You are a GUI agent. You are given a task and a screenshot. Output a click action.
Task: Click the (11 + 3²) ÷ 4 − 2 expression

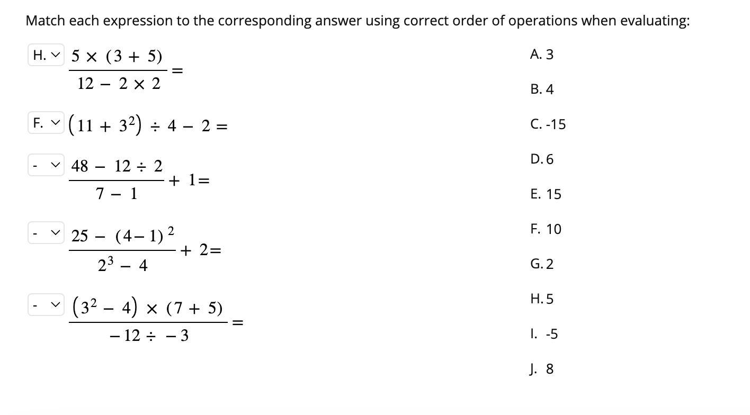(148, 126)
